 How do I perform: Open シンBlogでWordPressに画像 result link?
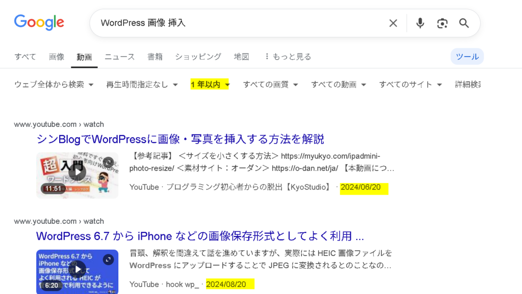(180, 139)
